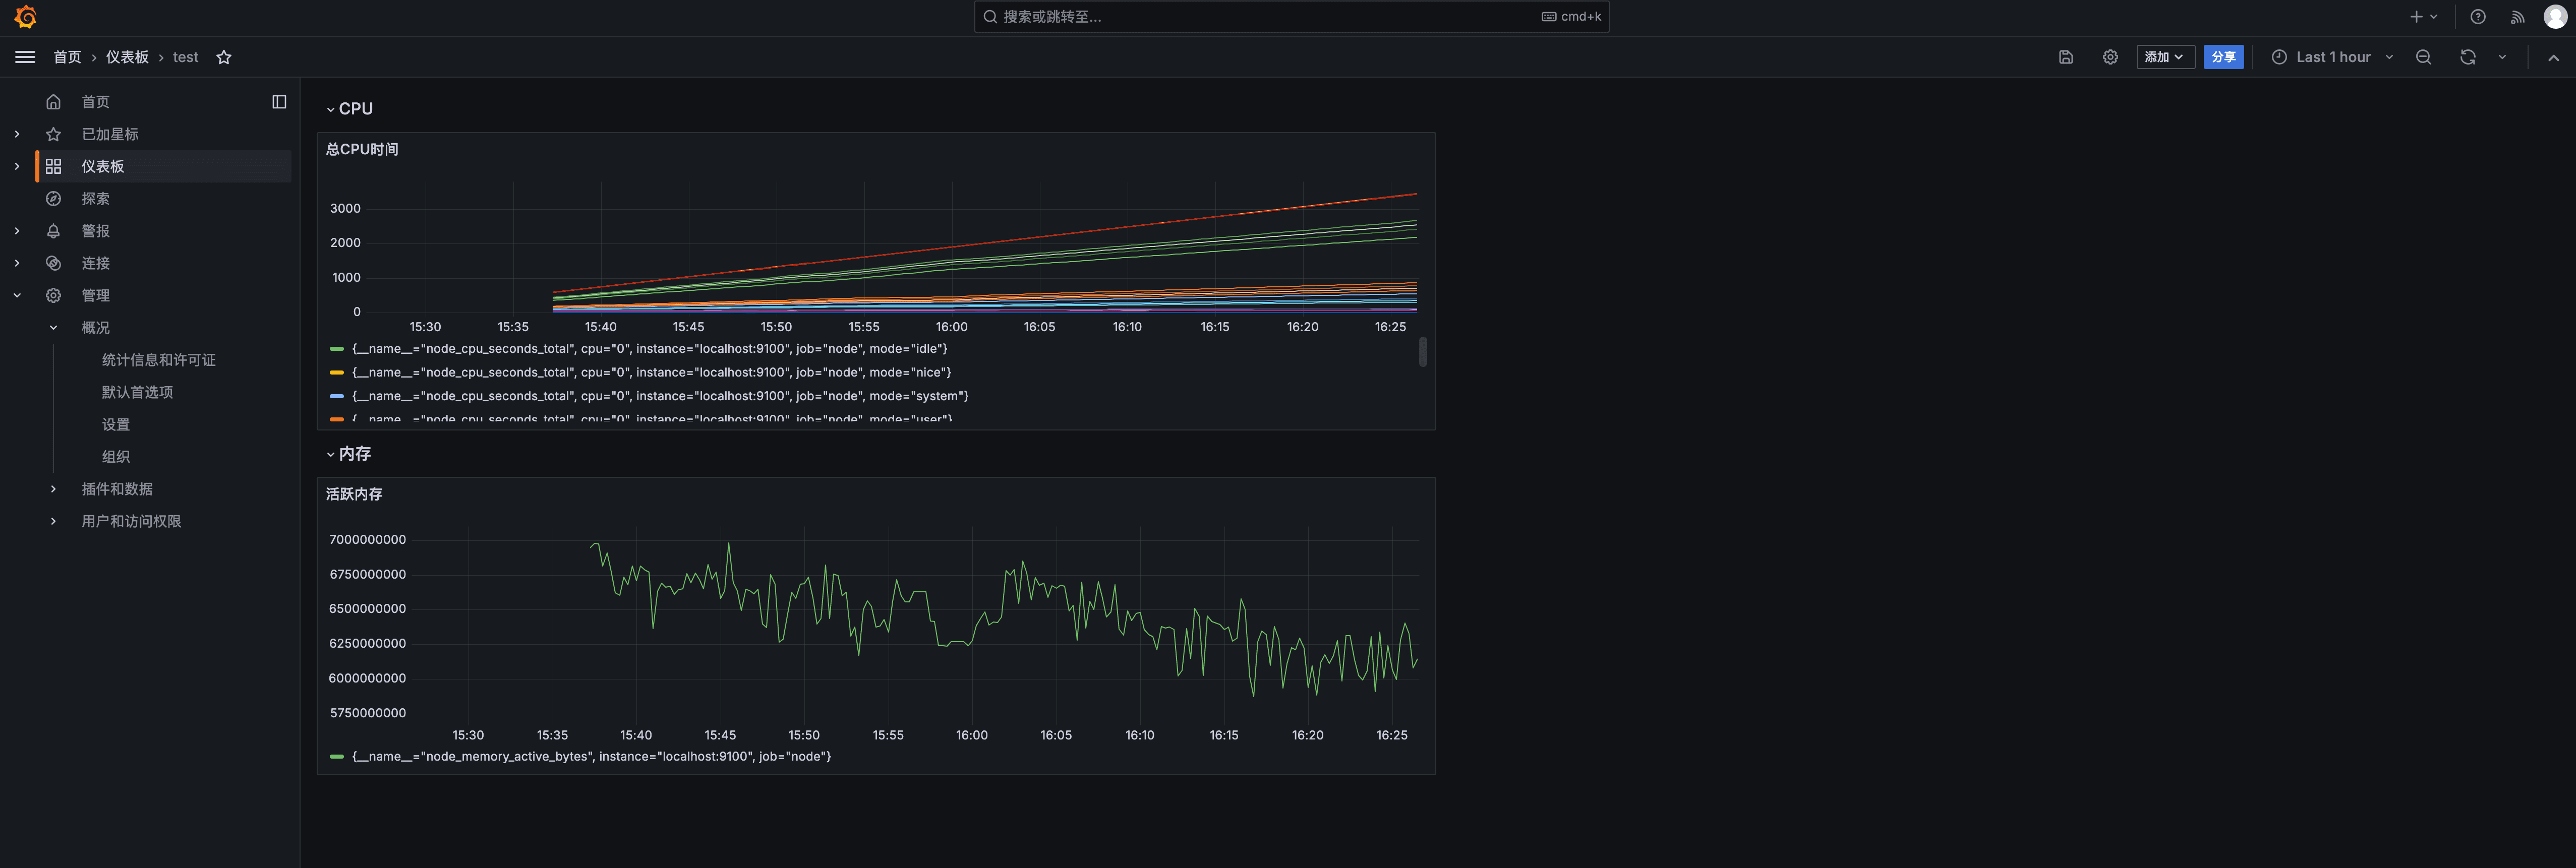
Task: Refresh the dashboard panels
Action: [2467, 57]
